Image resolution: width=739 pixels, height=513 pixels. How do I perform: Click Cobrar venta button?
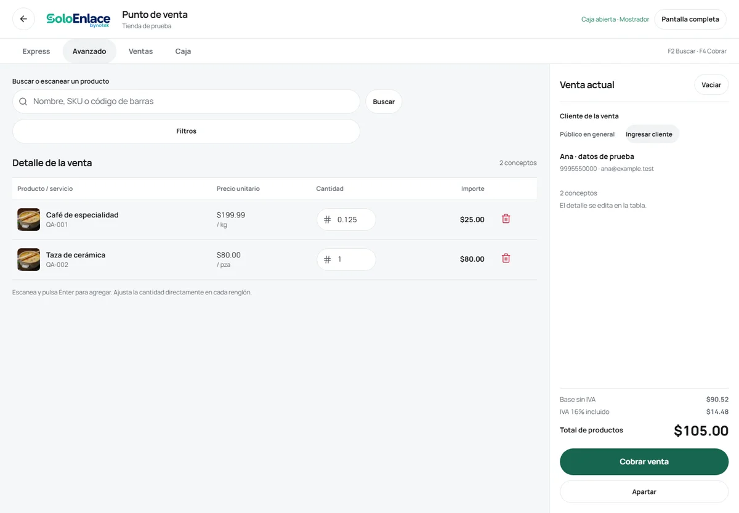[644, 462]
